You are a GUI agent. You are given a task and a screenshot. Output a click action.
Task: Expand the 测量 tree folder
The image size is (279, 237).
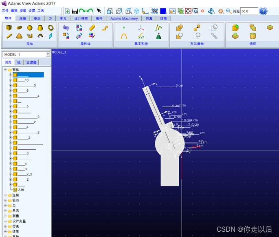tap(5, 216)
